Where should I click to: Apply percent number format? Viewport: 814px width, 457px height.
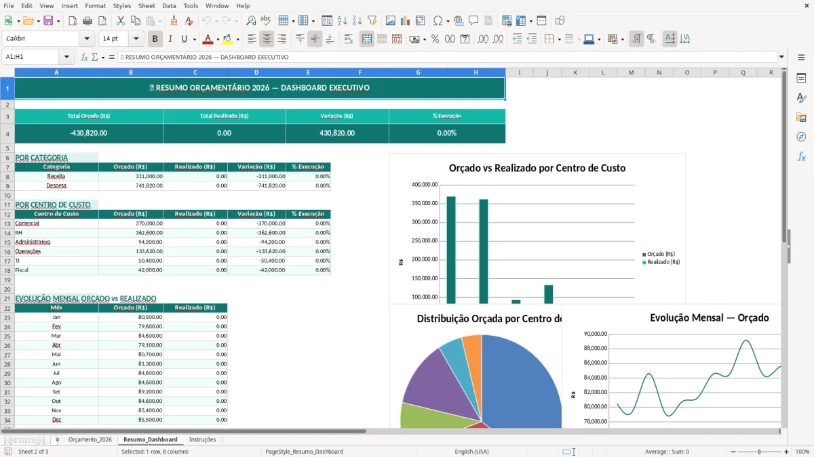click(435, 39)
